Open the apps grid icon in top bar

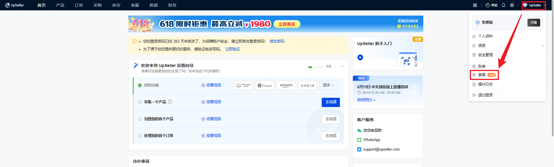pyautogui.click(x=475, y=5)
